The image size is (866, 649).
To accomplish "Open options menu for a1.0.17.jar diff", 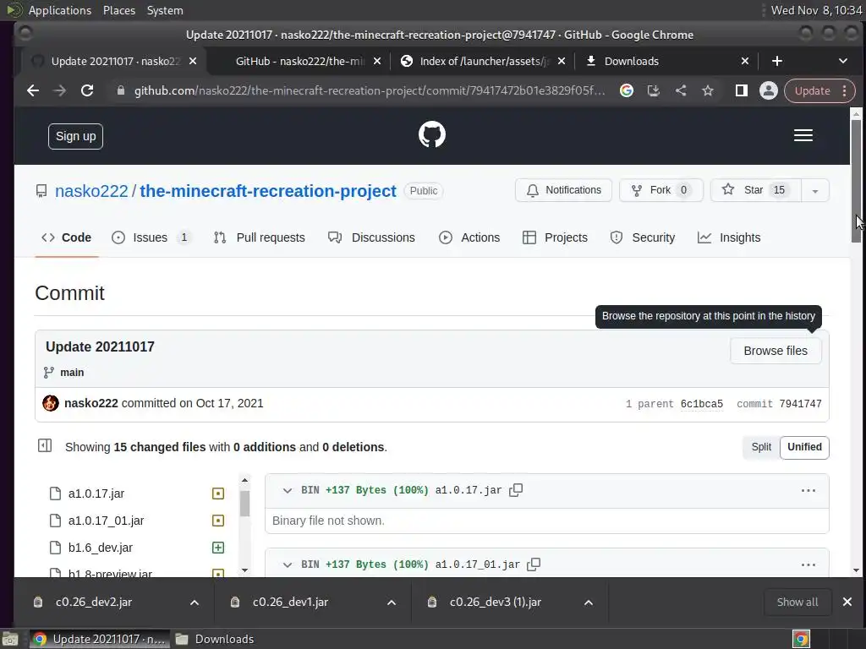I will [808, 491].
